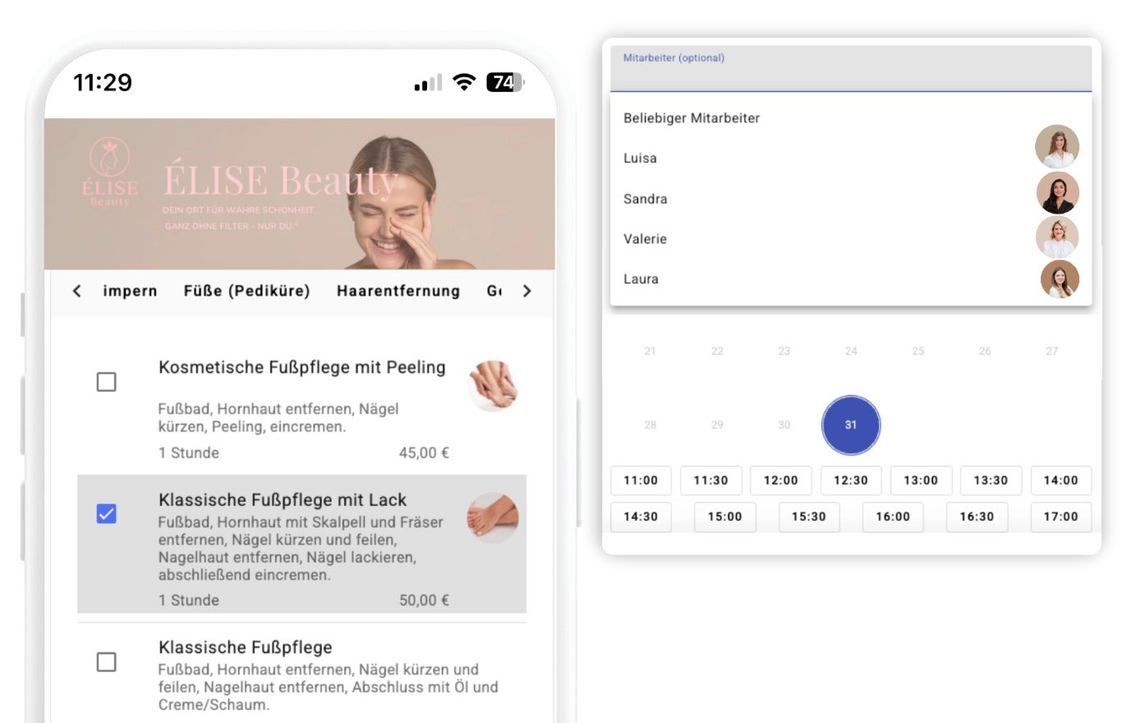Click the 50,00 € price
Screen dimensions: 1127x723
[424, 601]
